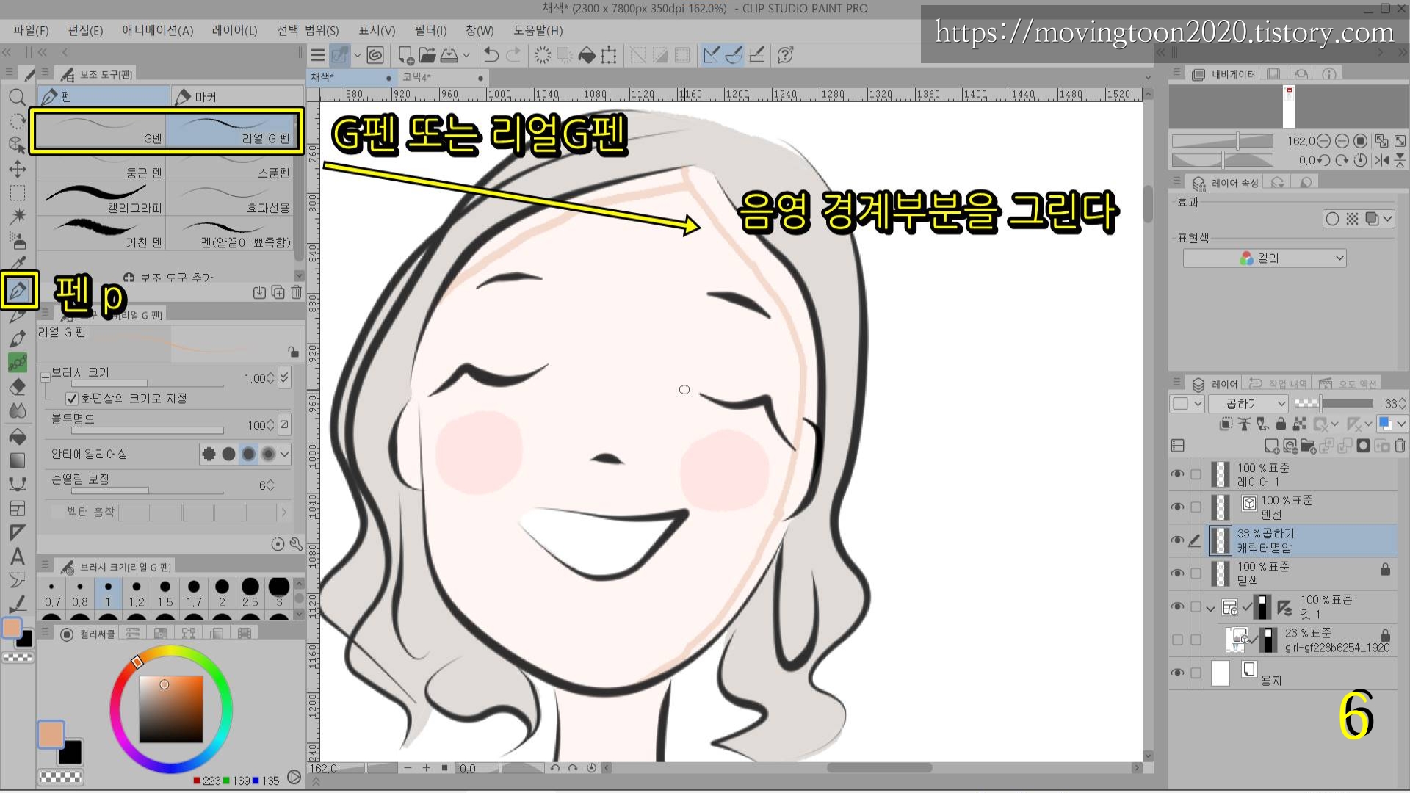1410x793 pixels.
Task: Click the Undo arrow in command bar
Action: tap(491, 55)
